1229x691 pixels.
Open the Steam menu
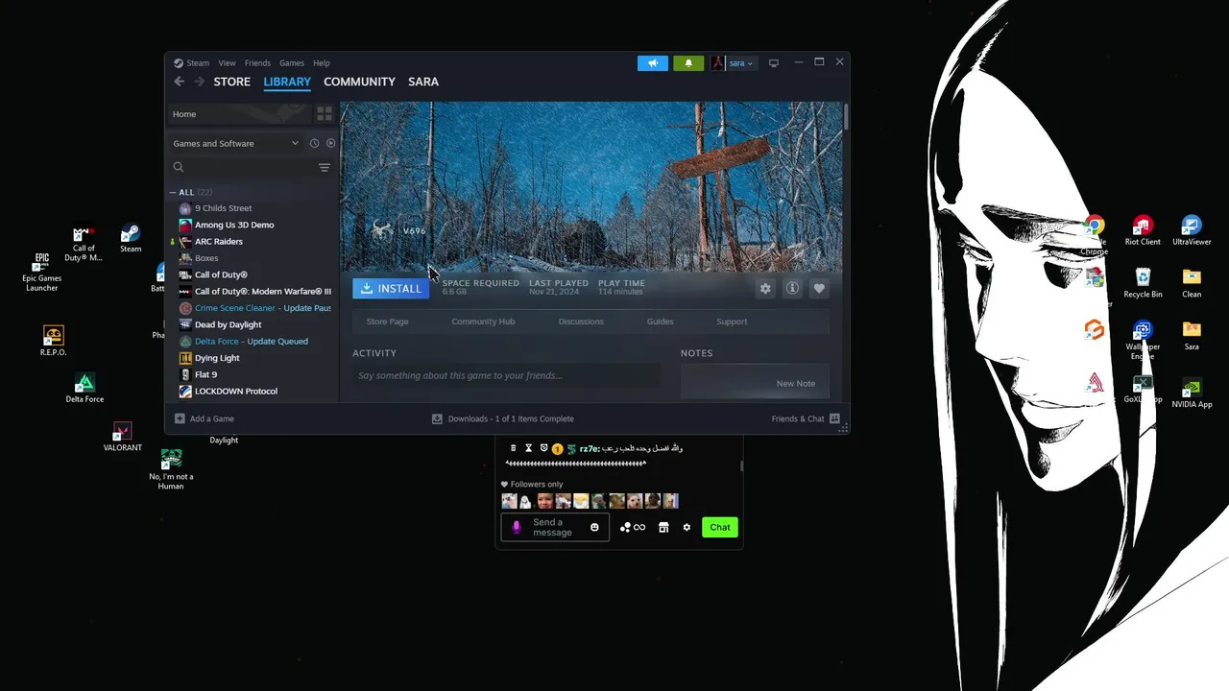[192, 63]
